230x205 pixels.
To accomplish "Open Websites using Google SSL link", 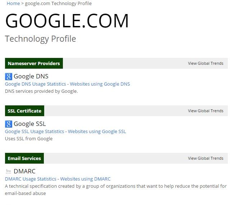I will (97, 131).
